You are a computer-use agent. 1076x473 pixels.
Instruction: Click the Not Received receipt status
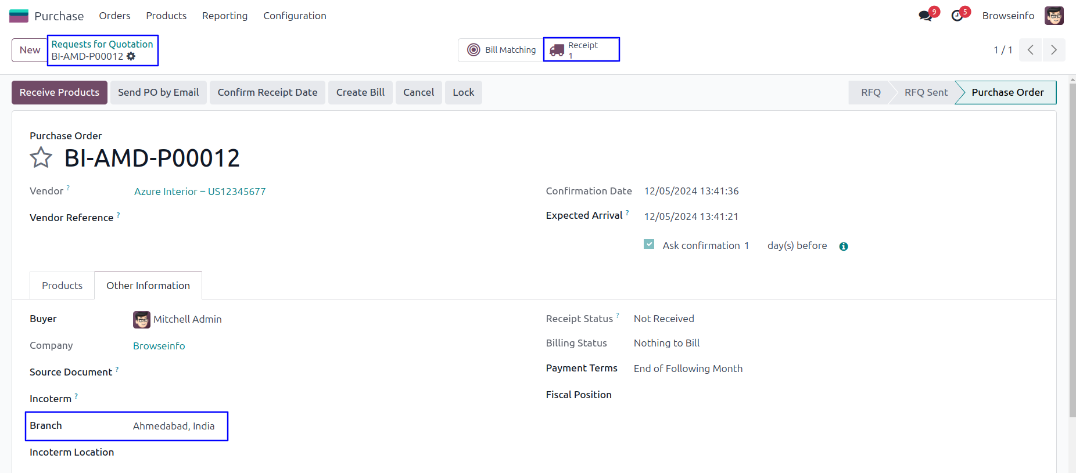tap(663, 319)
